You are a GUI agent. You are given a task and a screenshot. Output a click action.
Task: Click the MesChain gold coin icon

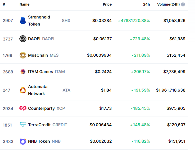pyautogui.click(x=23, y=55)
